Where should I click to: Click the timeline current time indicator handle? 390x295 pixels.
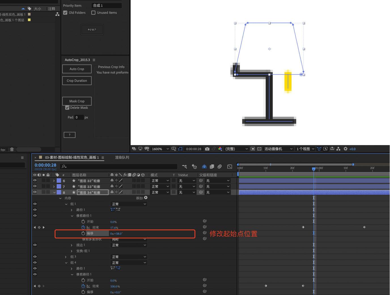point(313,169)
